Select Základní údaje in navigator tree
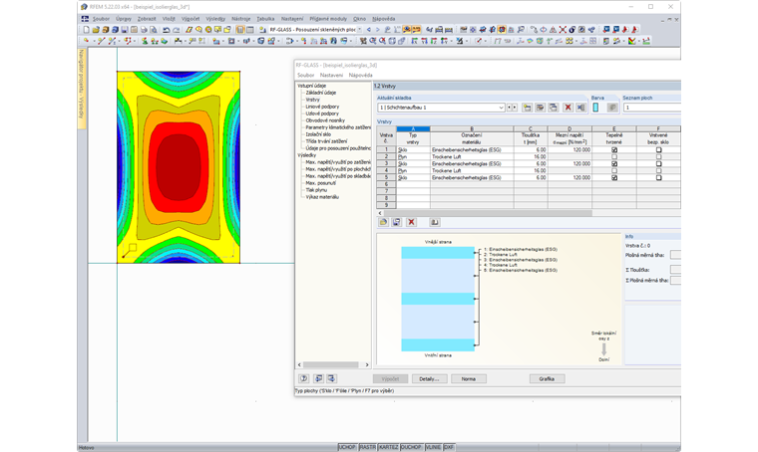Screen dimensions: 758x452 (321, 93)
